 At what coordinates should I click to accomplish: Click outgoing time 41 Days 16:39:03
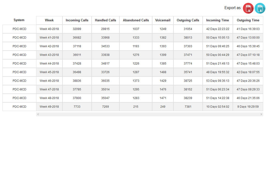click(248, 29)
